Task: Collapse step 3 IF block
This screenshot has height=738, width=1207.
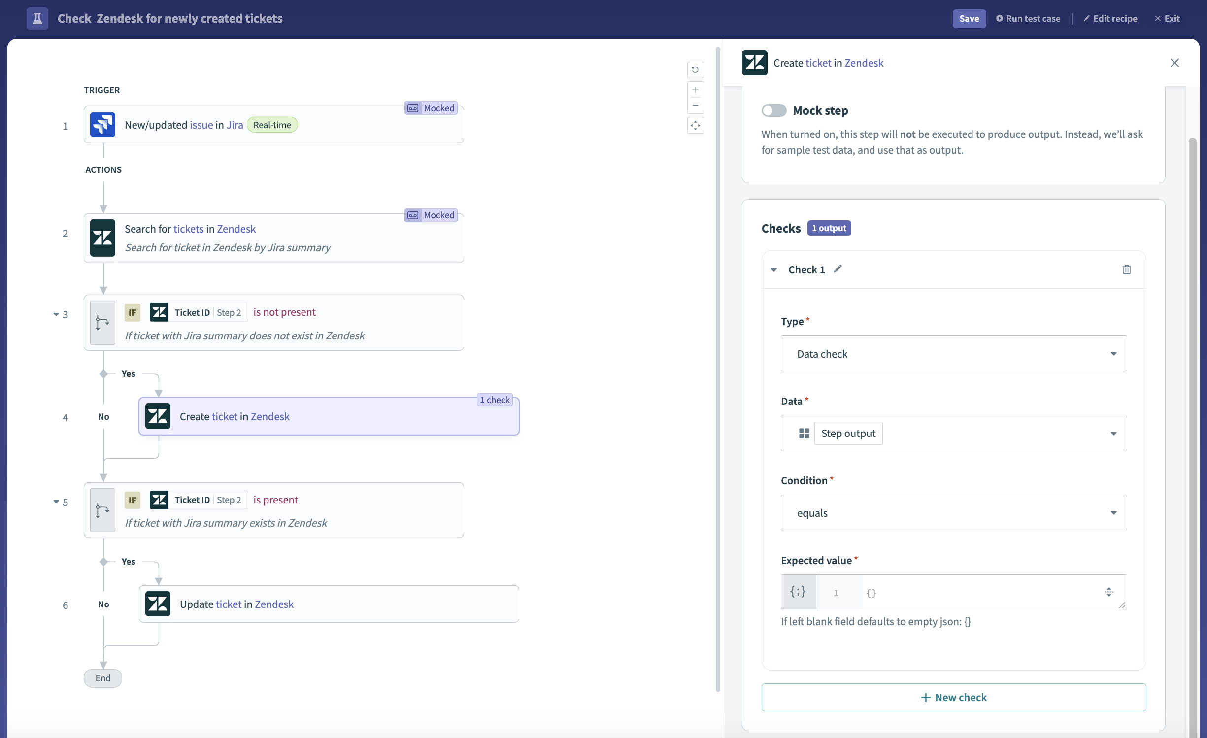Action: point(56,314)
